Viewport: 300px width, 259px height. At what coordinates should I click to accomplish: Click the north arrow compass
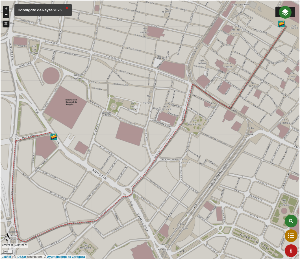point(7,237)
